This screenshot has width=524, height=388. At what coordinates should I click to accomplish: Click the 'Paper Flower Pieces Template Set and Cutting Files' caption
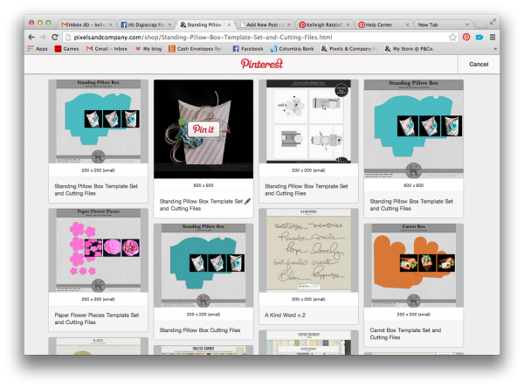(x=97, y=318)
